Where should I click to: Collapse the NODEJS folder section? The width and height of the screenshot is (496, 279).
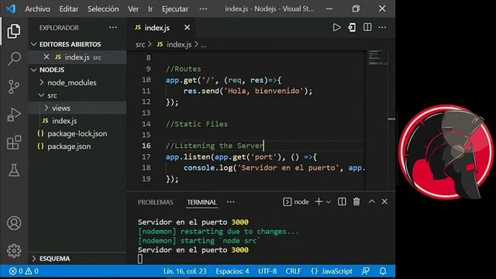[x=33, y=70]
